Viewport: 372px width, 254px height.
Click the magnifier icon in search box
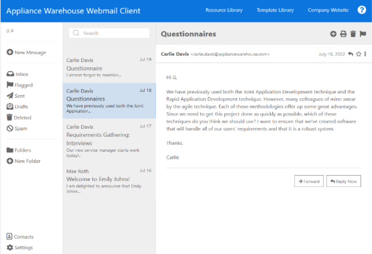click(x=76, y=33)
